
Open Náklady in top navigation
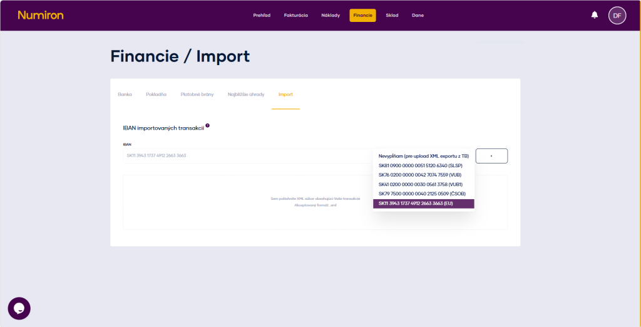[331, 16]
